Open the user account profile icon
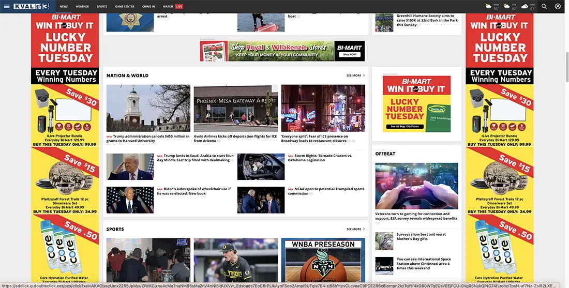 (x=558, y=7)
